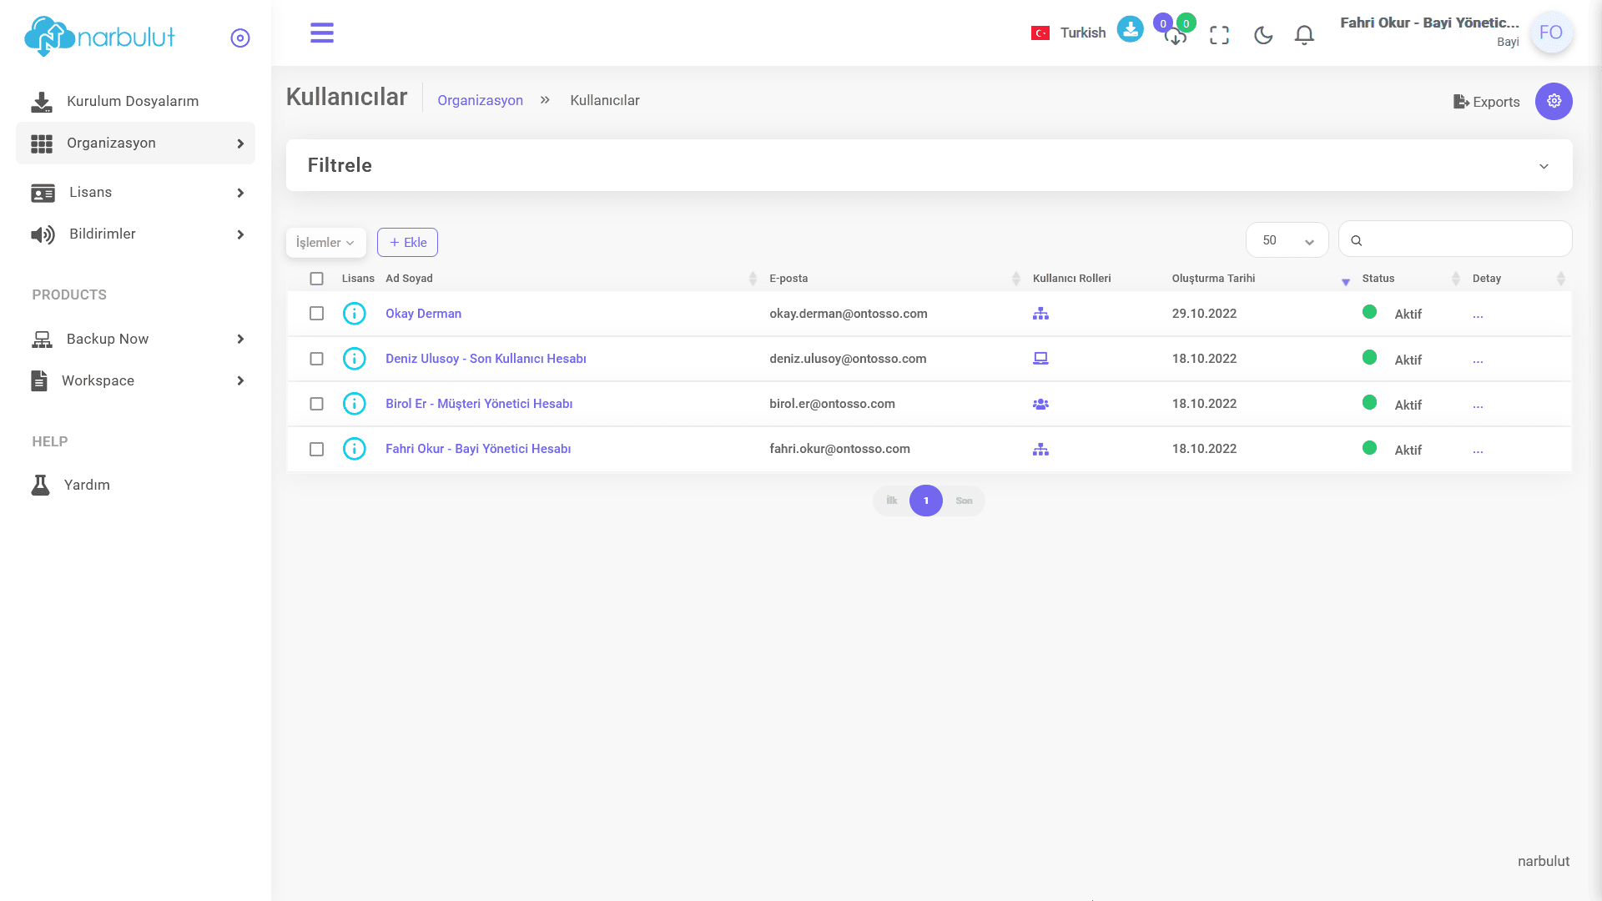Click the search magnifier icon
This screenshot has height=901, width=1602.
click(x=1357, y=240)
